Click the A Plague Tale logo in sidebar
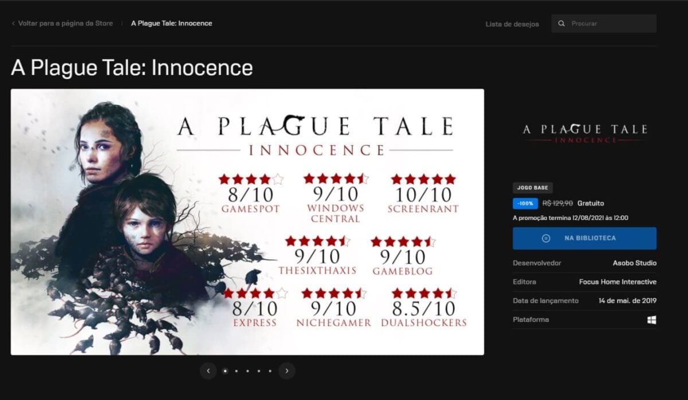The width and height of the screenshot is (688, 400). point(585,132)
